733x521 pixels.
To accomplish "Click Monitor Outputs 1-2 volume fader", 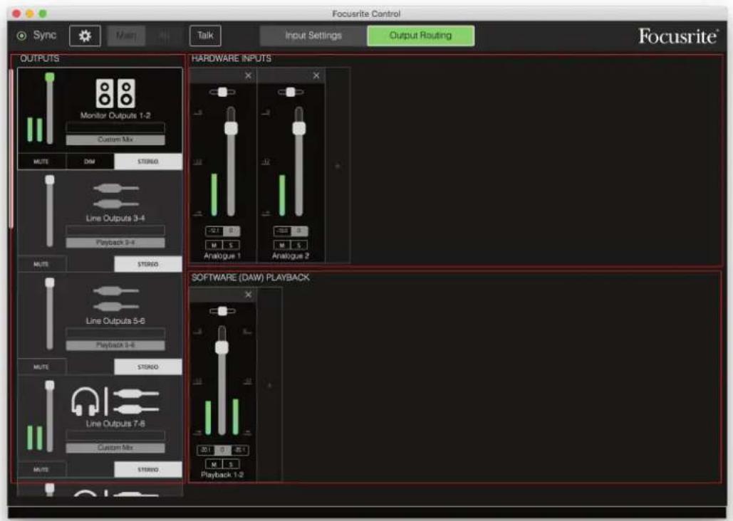I will tap(50, 77).
